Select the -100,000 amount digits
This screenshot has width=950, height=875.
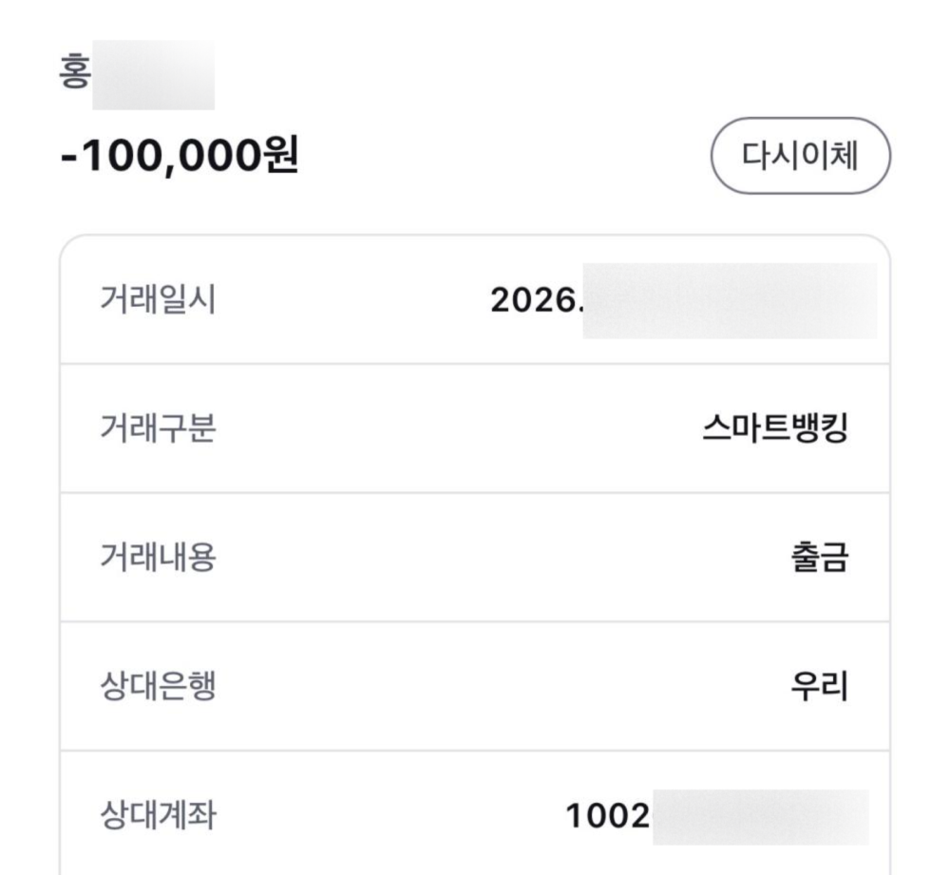[161, 156]
